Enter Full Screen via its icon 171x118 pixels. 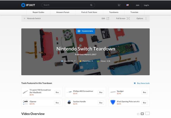tap(128, 18)
